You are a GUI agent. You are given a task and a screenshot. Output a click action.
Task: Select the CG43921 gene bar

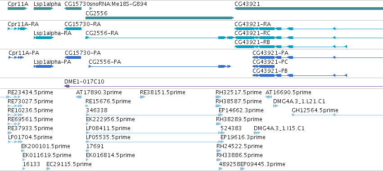(308, 9)
